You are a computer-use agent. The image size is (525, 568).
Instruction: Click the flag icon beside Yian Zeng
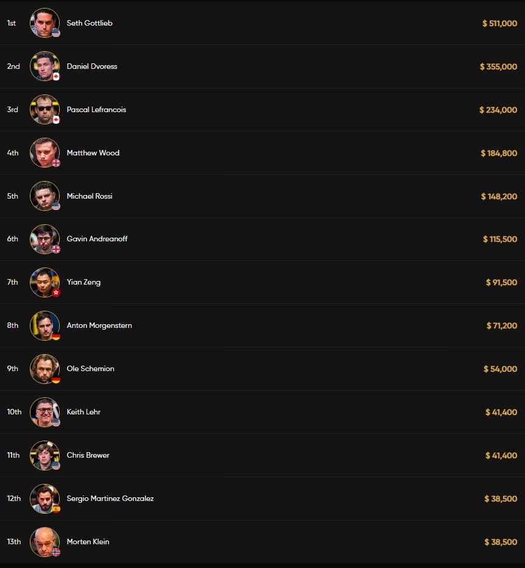(56, 293)
